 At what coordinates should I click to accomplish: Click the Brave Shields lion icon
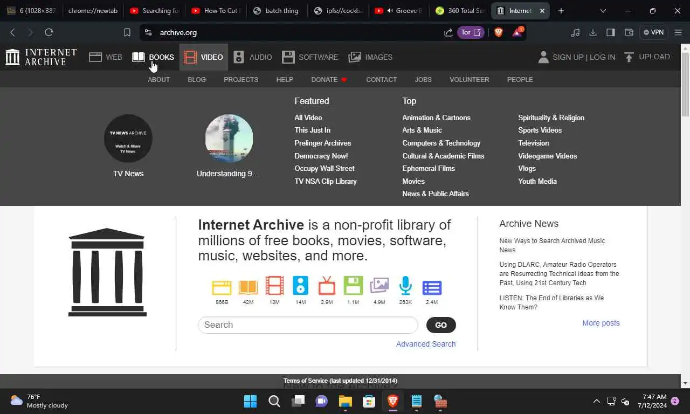click(x=498, y=32)
